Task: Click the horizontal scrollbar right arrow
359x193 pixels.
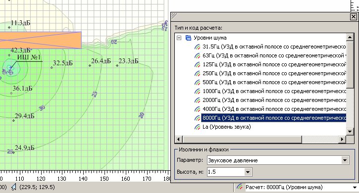Action: pos(342,139)
